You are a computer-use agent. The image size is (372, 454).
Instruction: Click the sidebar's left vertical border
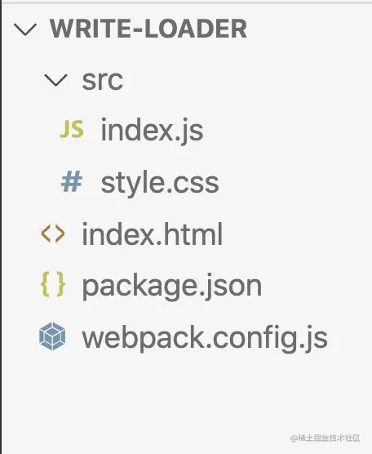[x=1, y=227]
